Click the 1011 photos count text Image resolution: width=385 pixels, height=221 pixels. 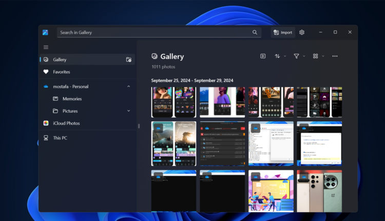(163, 67)
